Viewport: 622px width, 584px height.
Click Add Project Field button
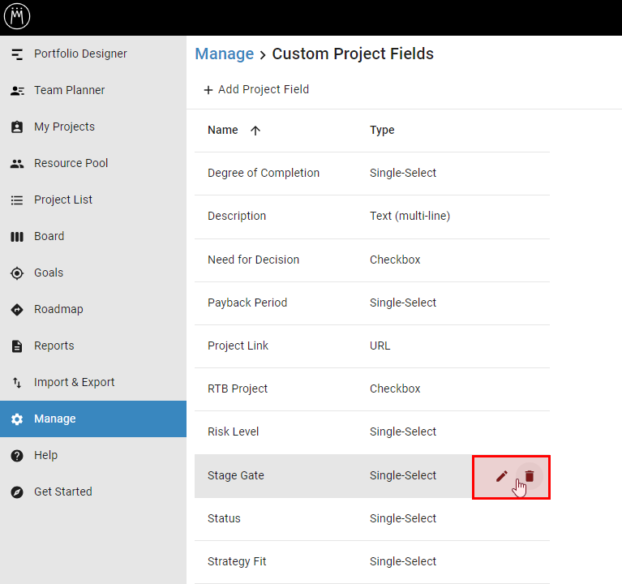[256, 90]
